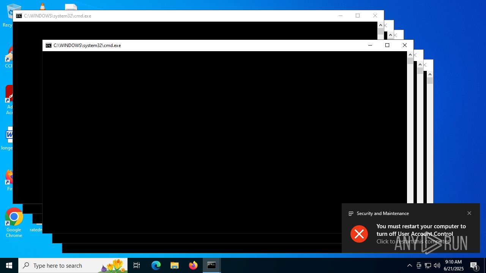This screenshot has width=486, height=273.
Task: Open the Firefox desktop shortcut
Action: click(9, 180)
